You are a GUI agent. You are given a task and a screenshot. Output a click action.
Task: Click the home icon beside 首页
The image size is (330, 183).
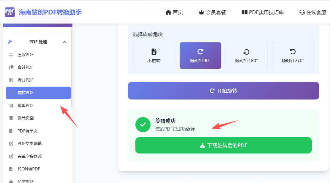(168, 12)
